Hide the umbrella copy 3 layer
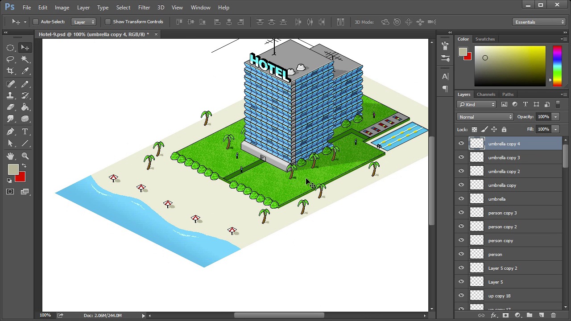Viewport: 571px width, 321px height. pyautogui.click(x=461, y=157)
